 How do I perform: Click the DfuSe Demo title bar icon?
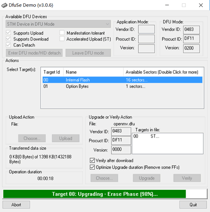click(4, 5)
